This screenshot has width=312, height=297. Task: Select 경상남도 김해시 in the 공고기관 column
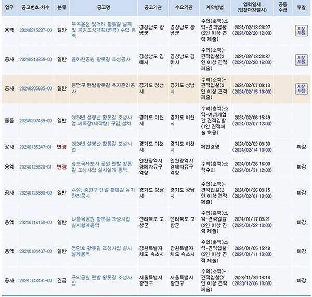151,59
